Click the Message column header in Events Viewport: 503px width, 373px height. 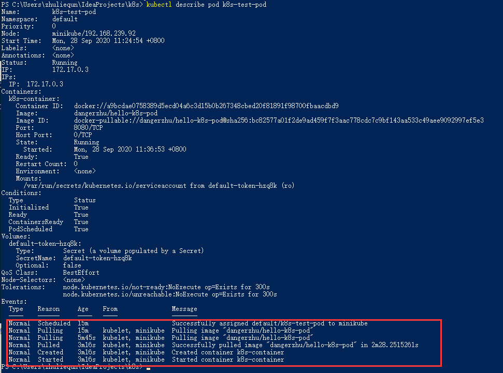pyautogui.click(x=184, y=309)
